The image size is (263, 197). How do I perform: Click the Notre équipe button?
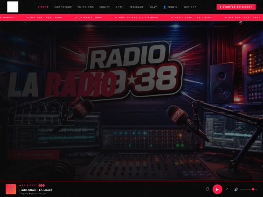[x=80, y=155]
